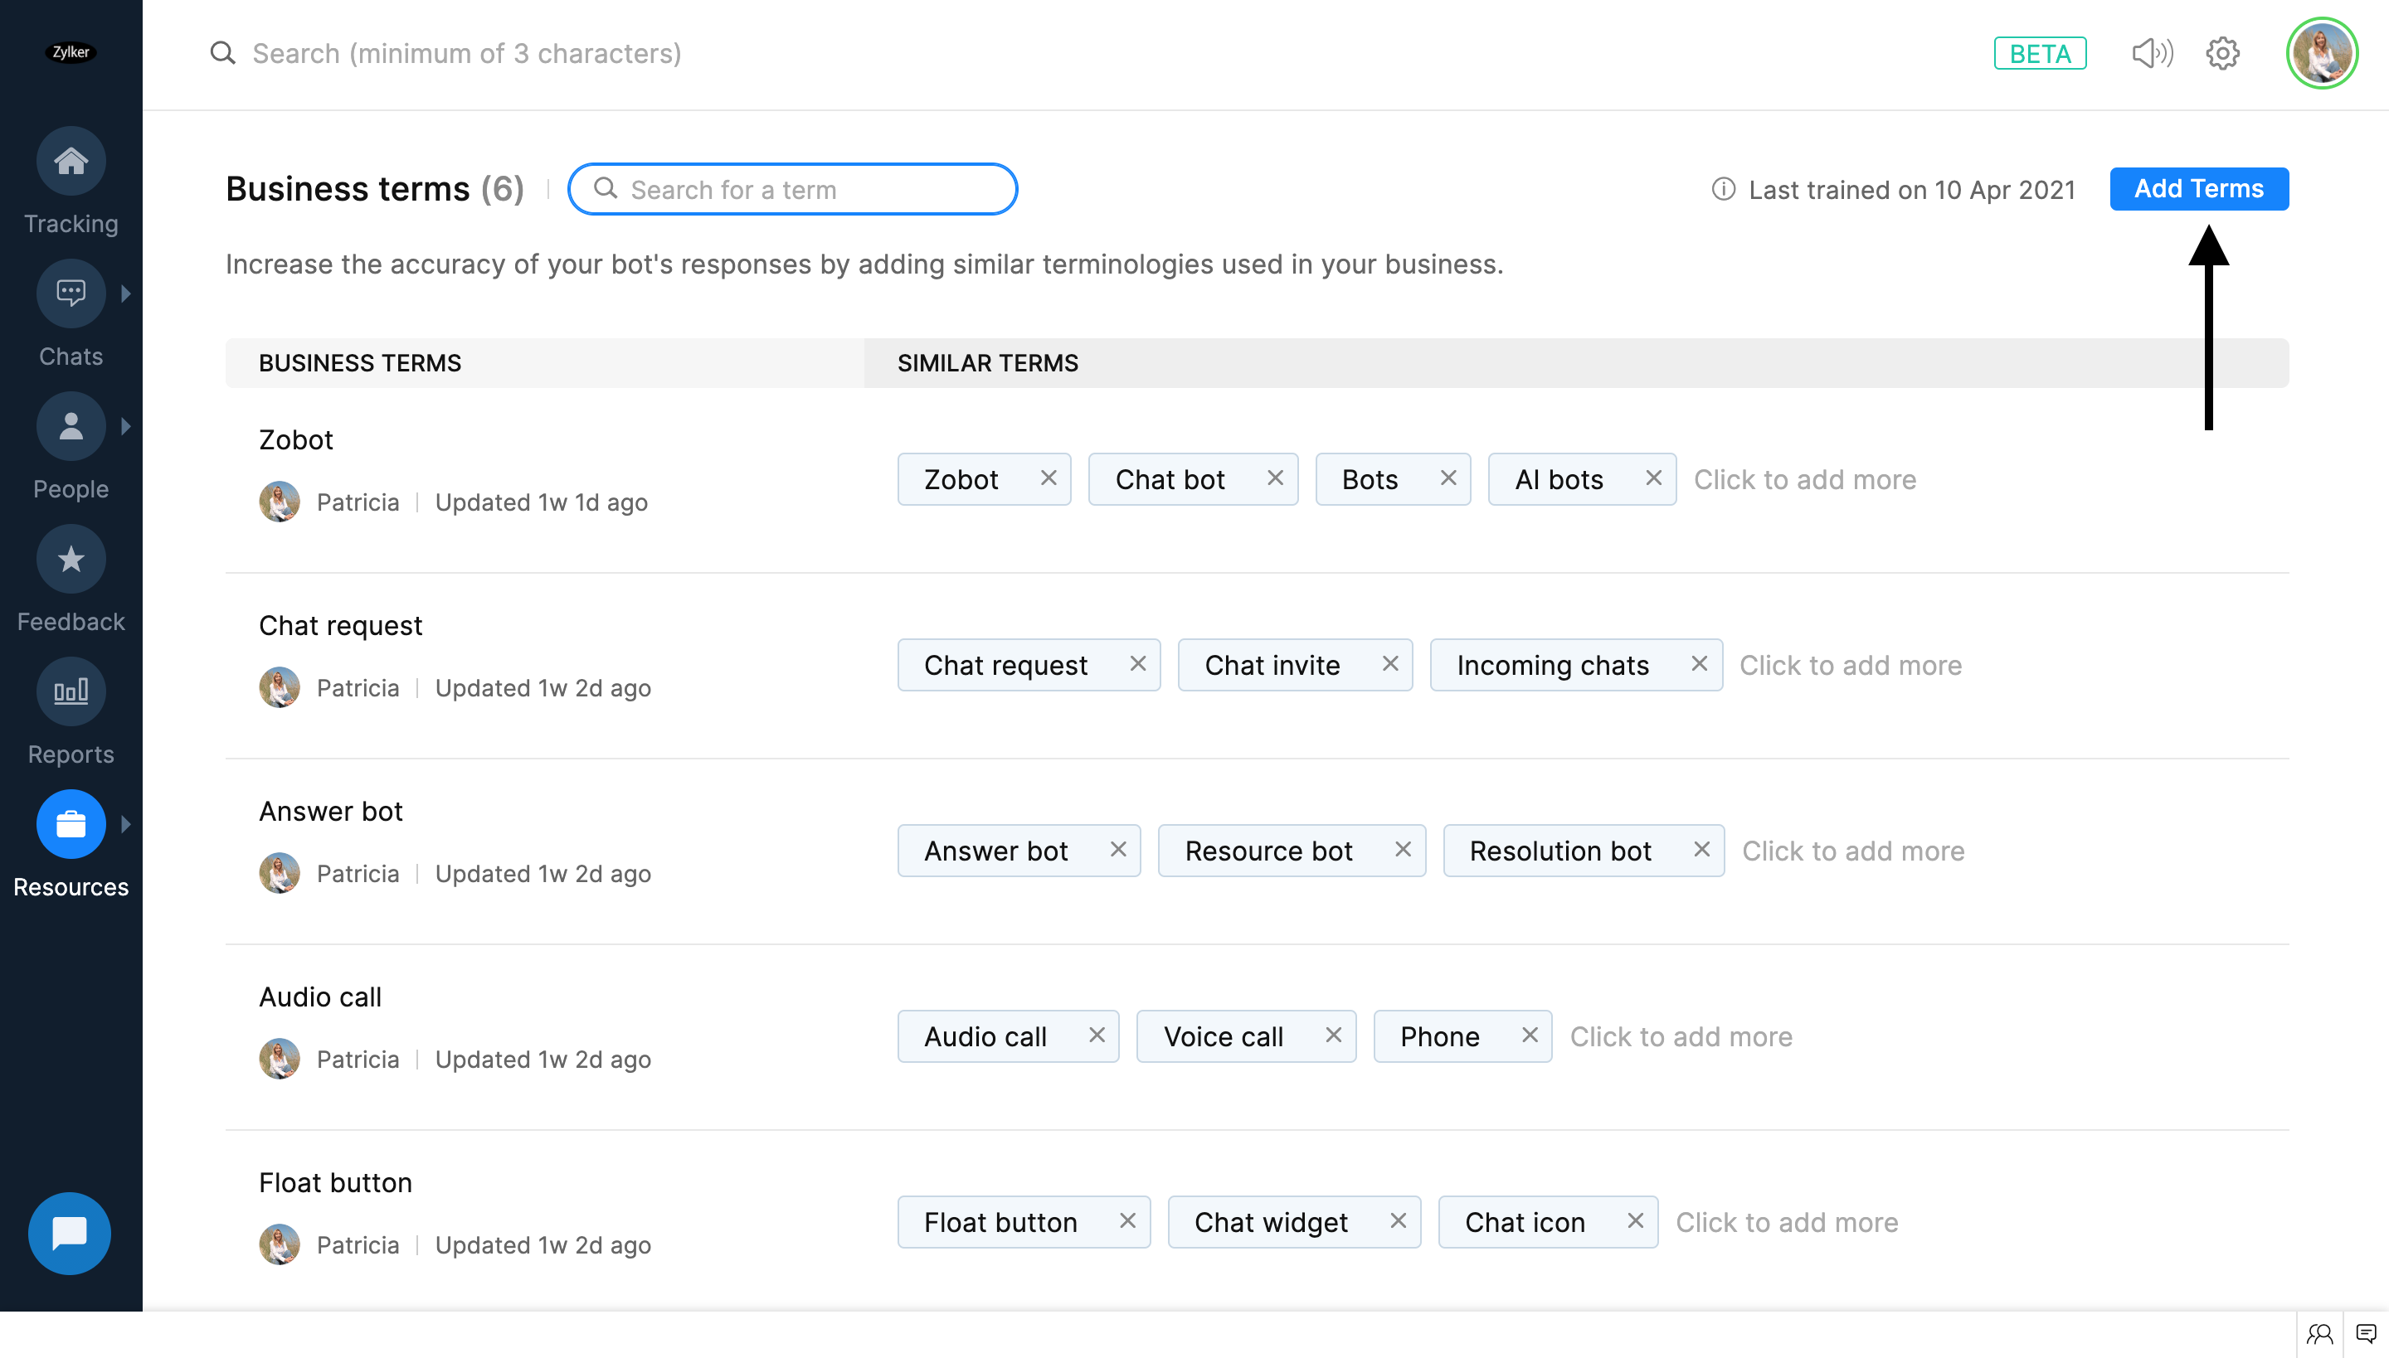Viewport: 2389px width, 1358px height.
Task: Open the Feedback star icon
Action: click(x=71, y=560)
